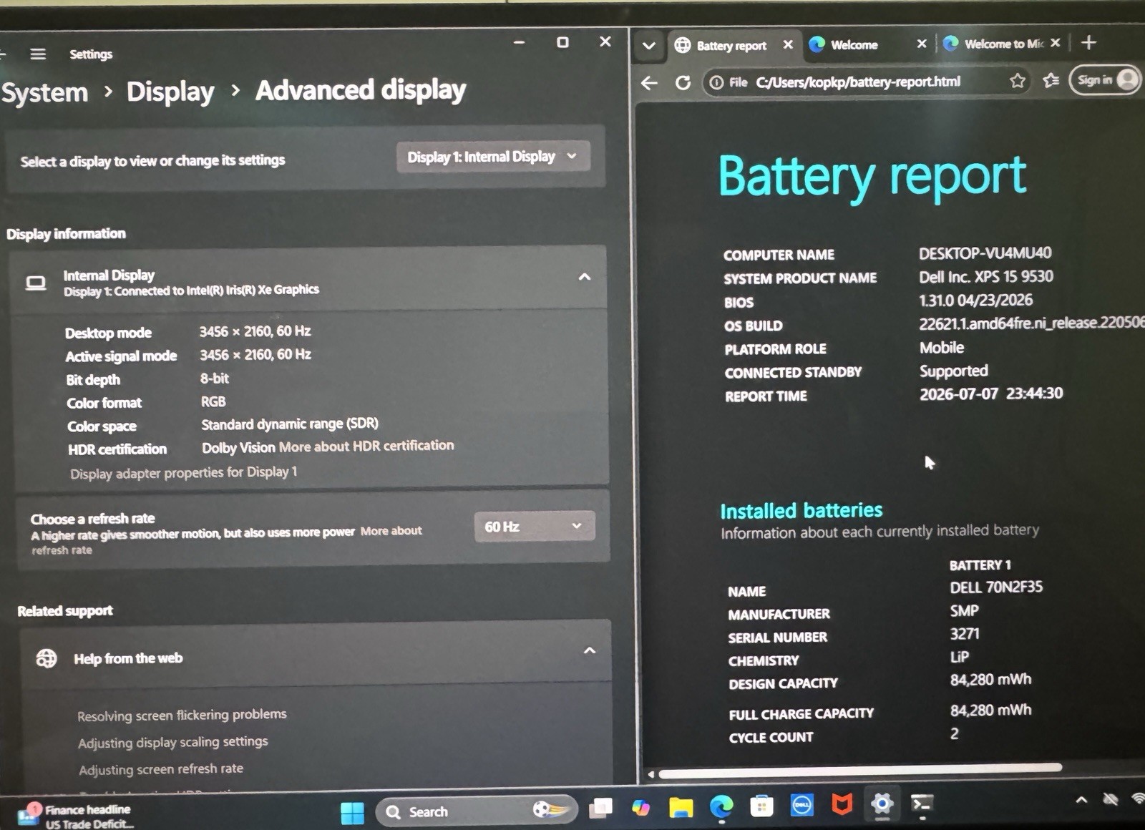Open More about HDR certification link
This screenshot has width=1145, height=830.
tap(366, 446)
